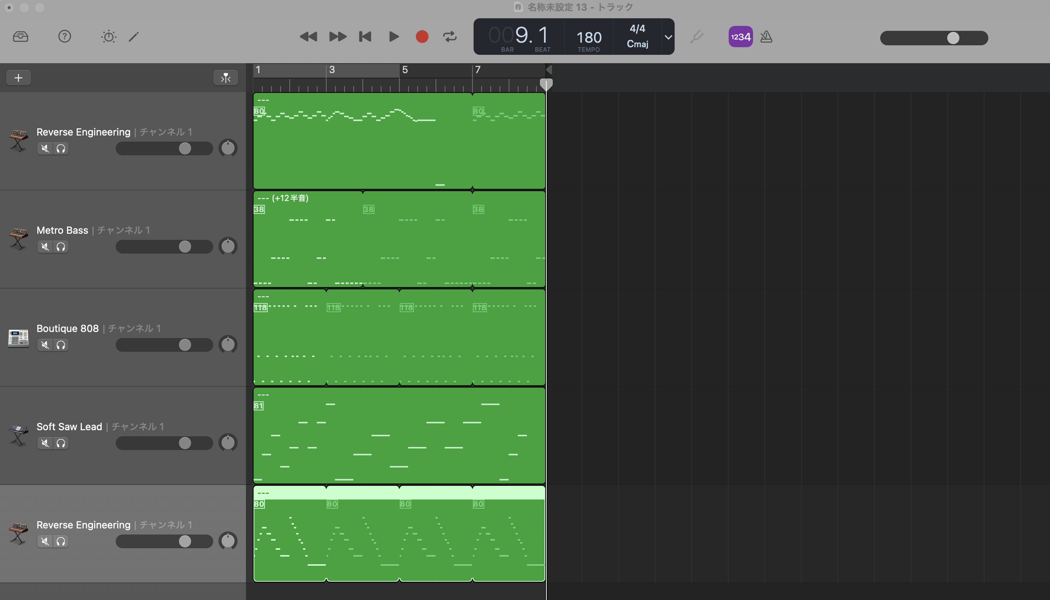Toggle the cycle loop mode
Screen dimensions: 1050x600
tap(450, 37)
